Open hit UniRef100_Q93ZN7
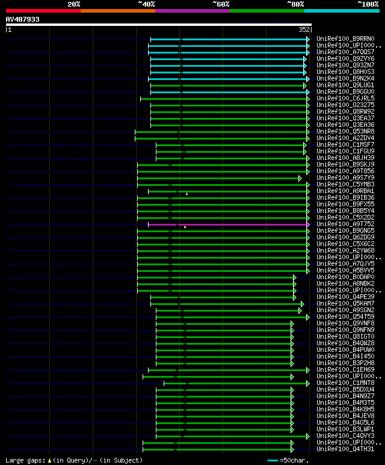This screenshot has width=385, height=465. point(345,65)
